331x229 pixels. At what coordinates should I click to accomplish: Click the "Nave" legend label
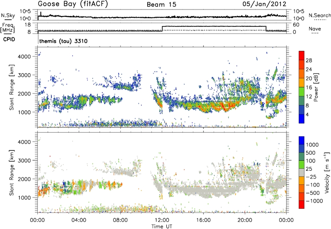[315, 29]
